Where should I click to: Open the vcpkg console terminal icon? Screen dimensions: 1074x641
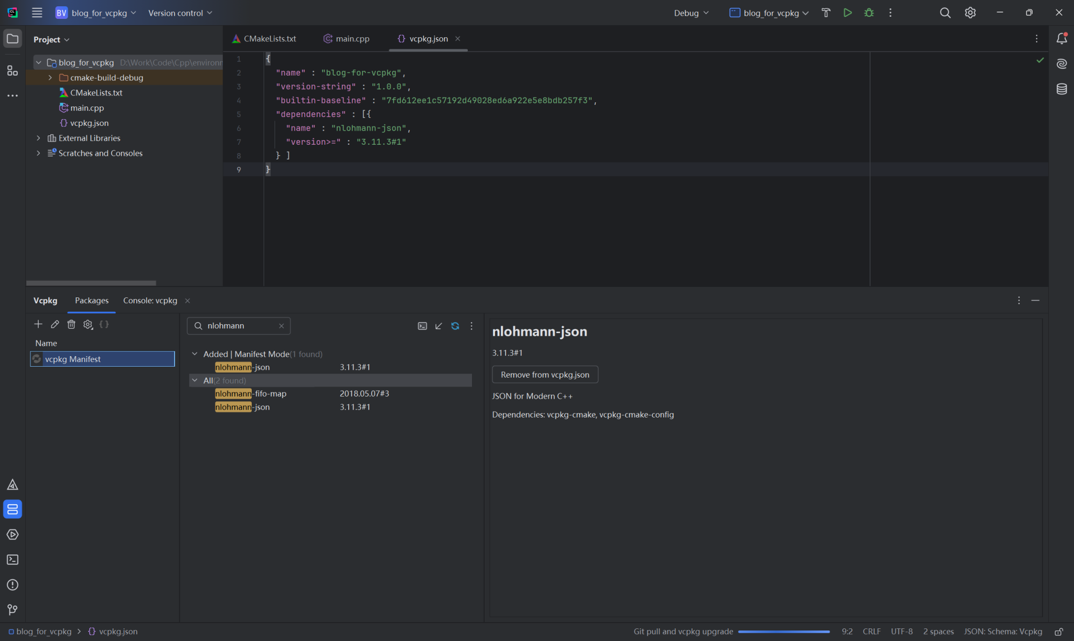pyautogui.click(x=422, y=326)
